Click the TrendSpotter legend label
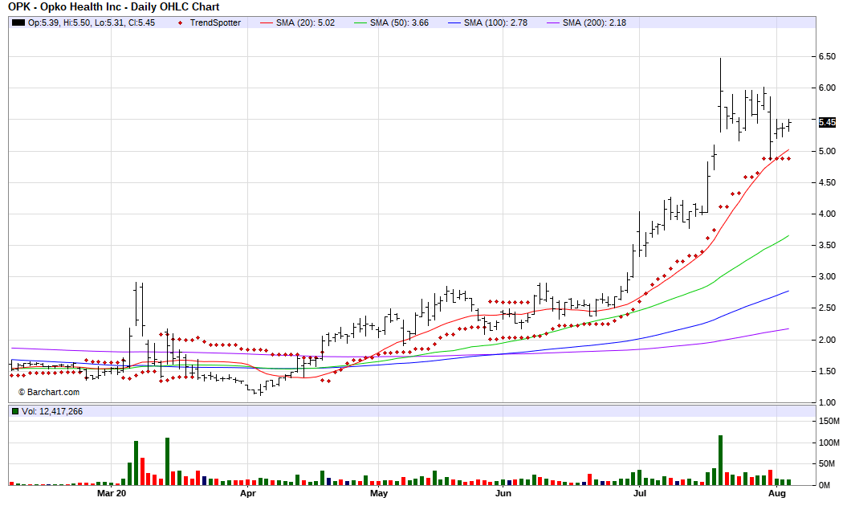The width and height of the screenshot is (851, 518). click(x=215, y=22)
